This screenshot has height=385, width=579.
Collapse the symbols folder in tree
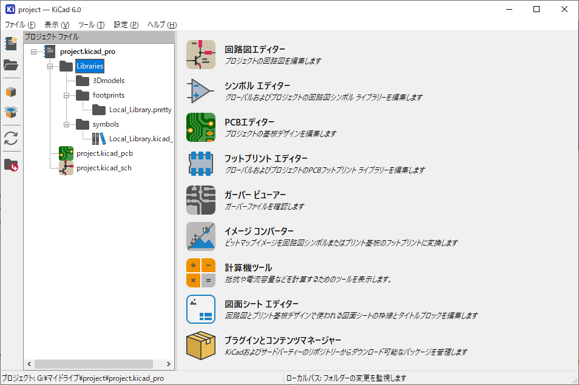(67, 124)
